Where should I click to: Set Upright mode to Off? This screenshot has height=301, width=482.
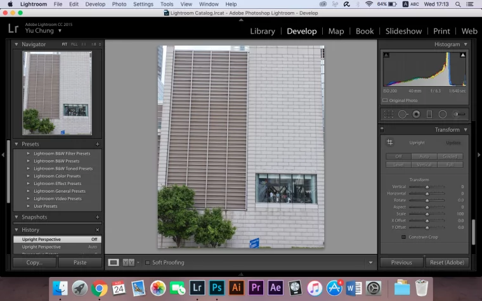coord(398,157)
